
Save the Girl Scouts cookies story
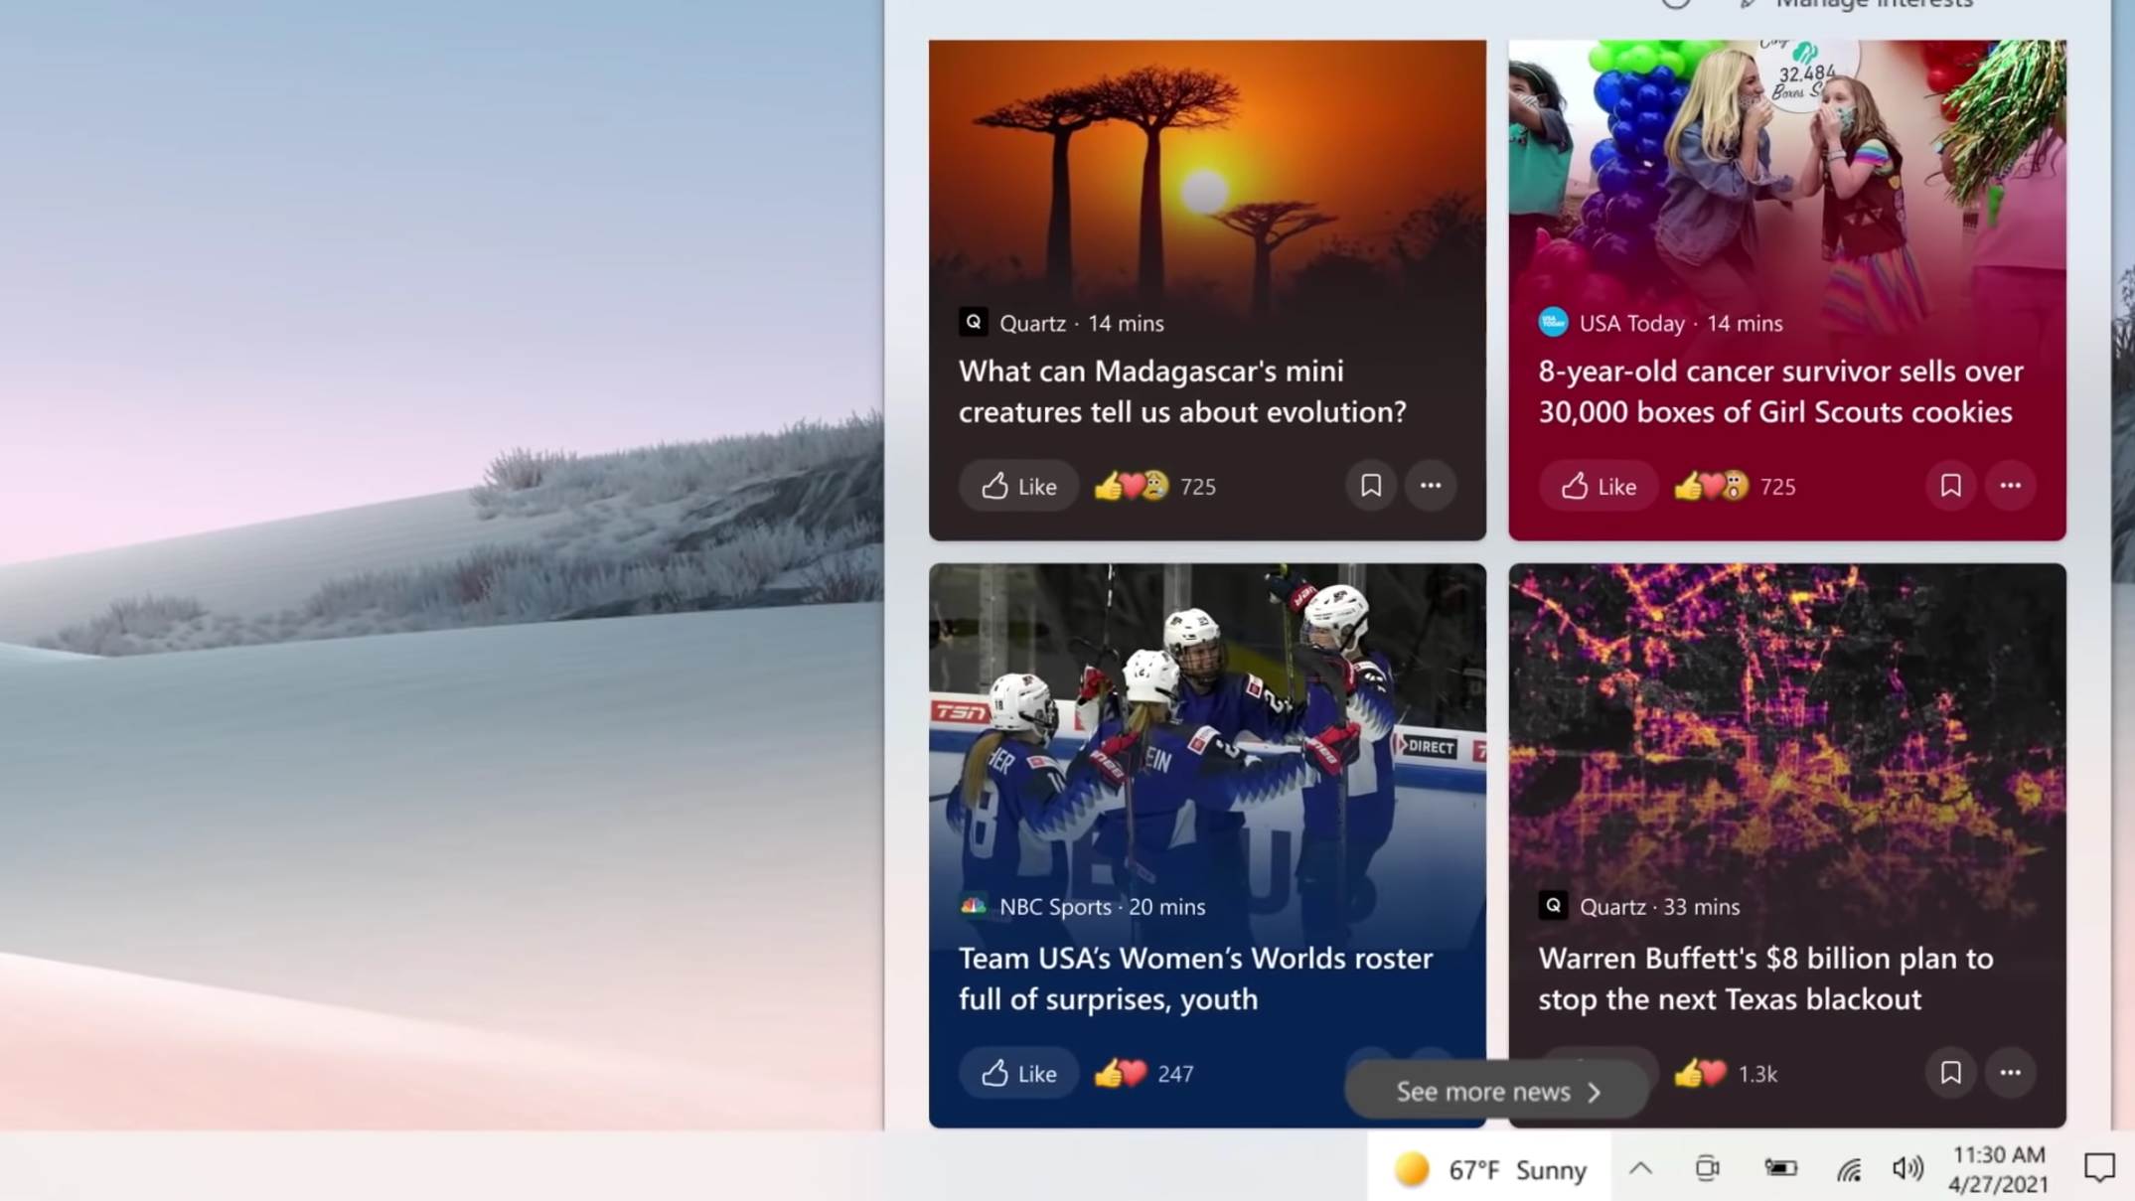click(x=1951, y=486)
